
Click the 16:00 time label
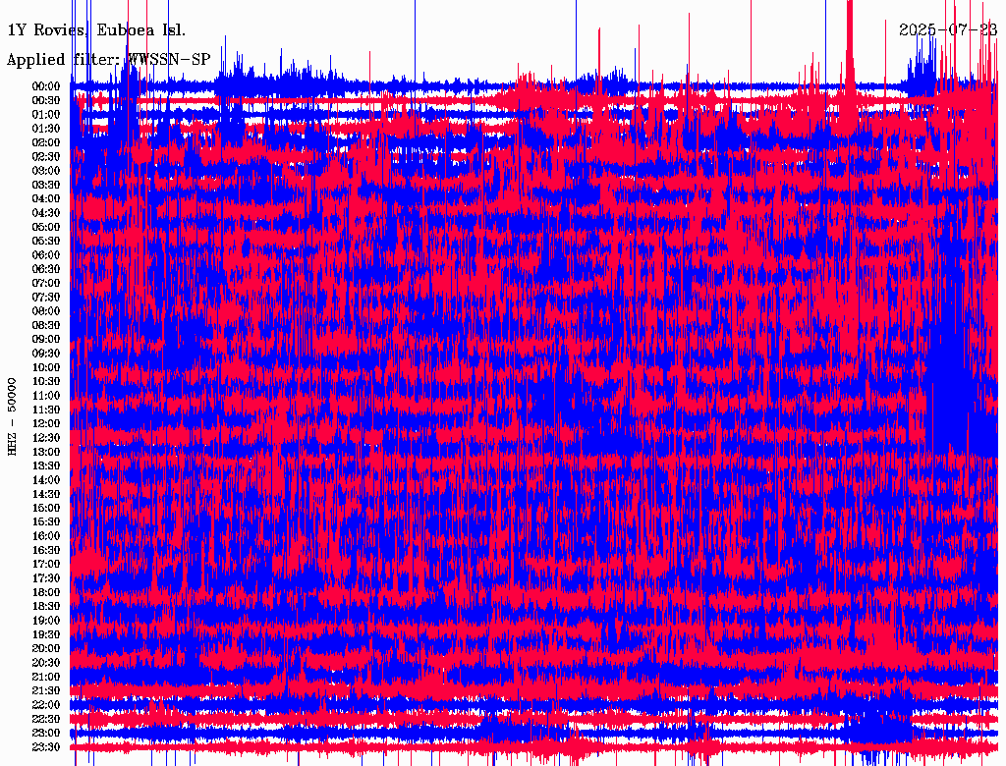pyautogui.click(x=46, y=535)
